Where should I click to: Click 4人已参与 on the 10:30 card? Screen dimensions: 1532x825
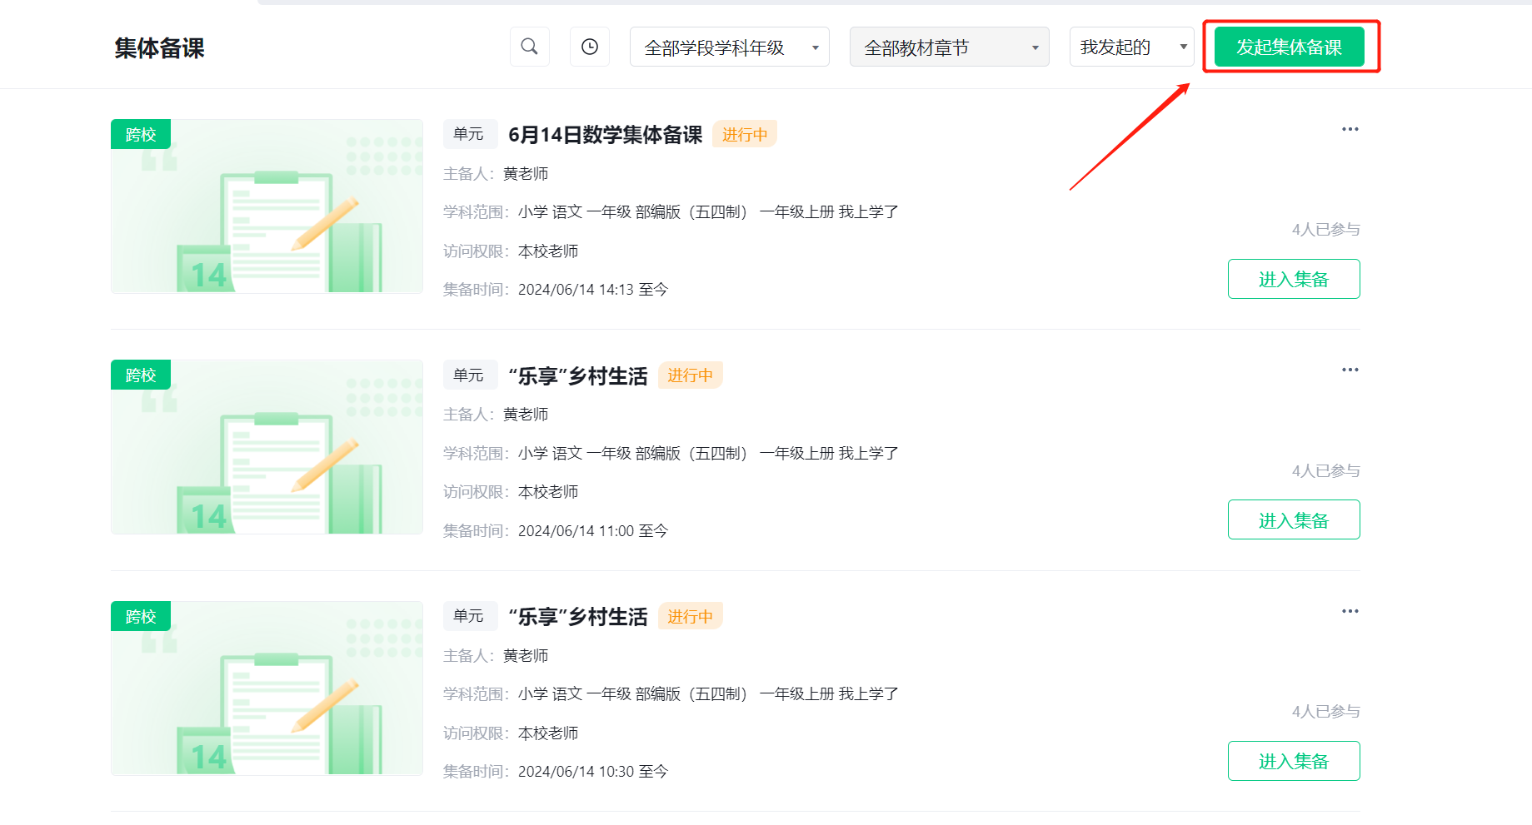click(1325, 712)
